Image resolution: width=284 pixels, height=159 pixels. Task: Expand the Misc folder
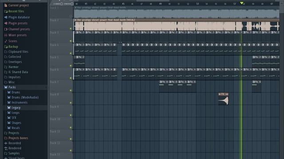pos(6,82)
